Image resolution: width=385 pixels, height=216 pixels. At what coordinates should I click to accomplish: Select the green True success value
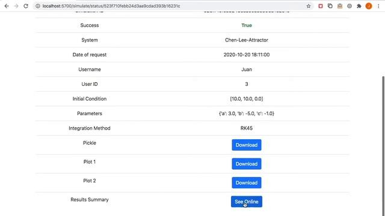[x=247, y=25]
